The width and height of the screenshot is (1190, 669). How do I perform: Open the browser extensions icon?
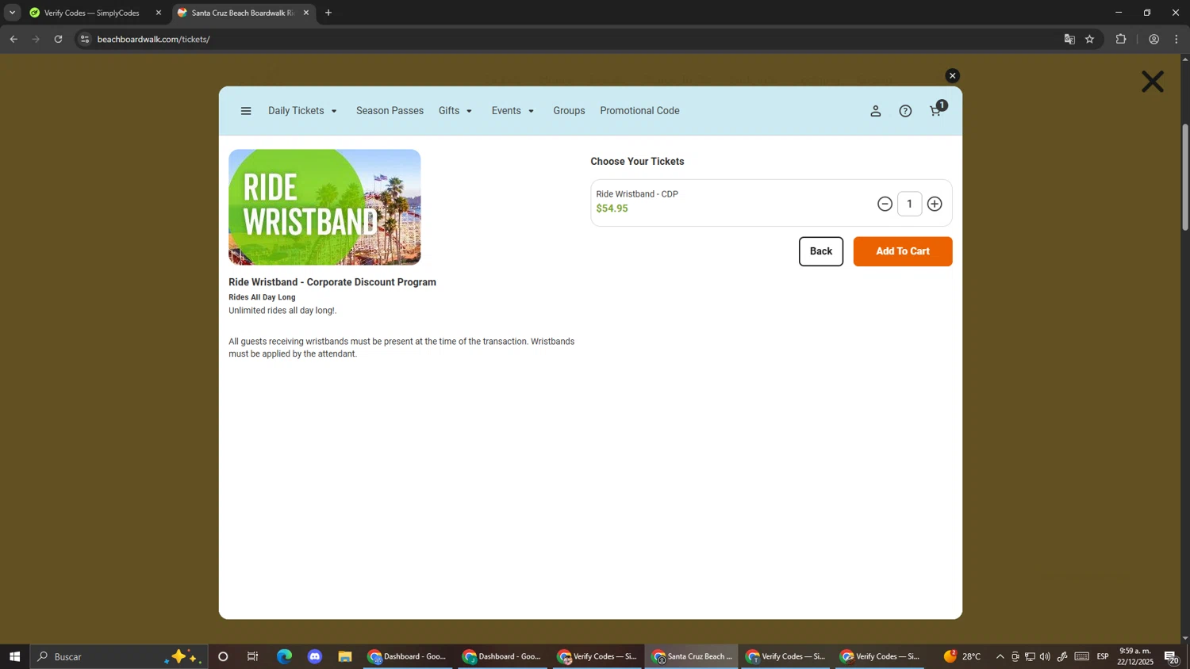tap(1121, 39)
